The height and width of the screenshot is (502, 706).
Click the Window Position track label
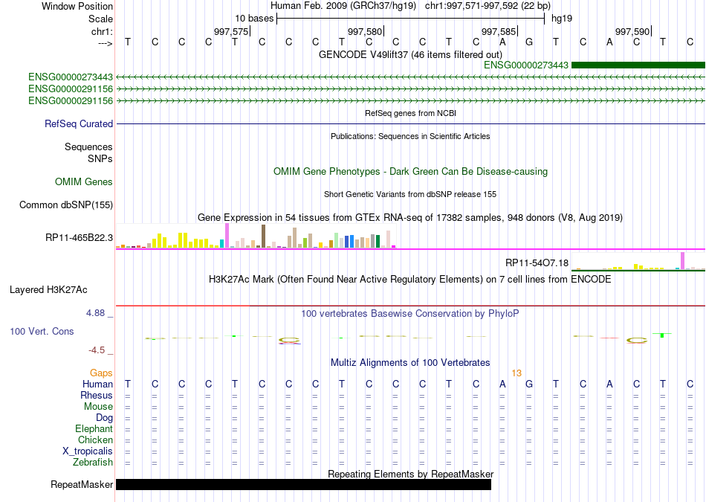[77, 6]
